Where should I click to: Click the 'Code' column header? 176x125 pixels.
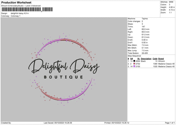pyautogui.click(x=155, y=59)
